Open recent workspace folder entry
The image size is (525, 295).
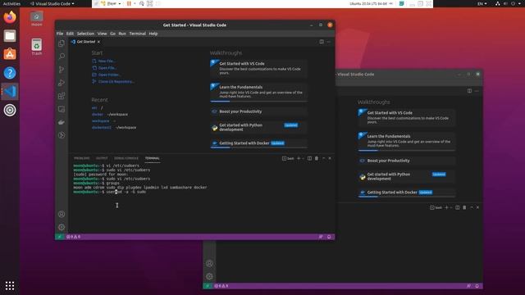100,120
